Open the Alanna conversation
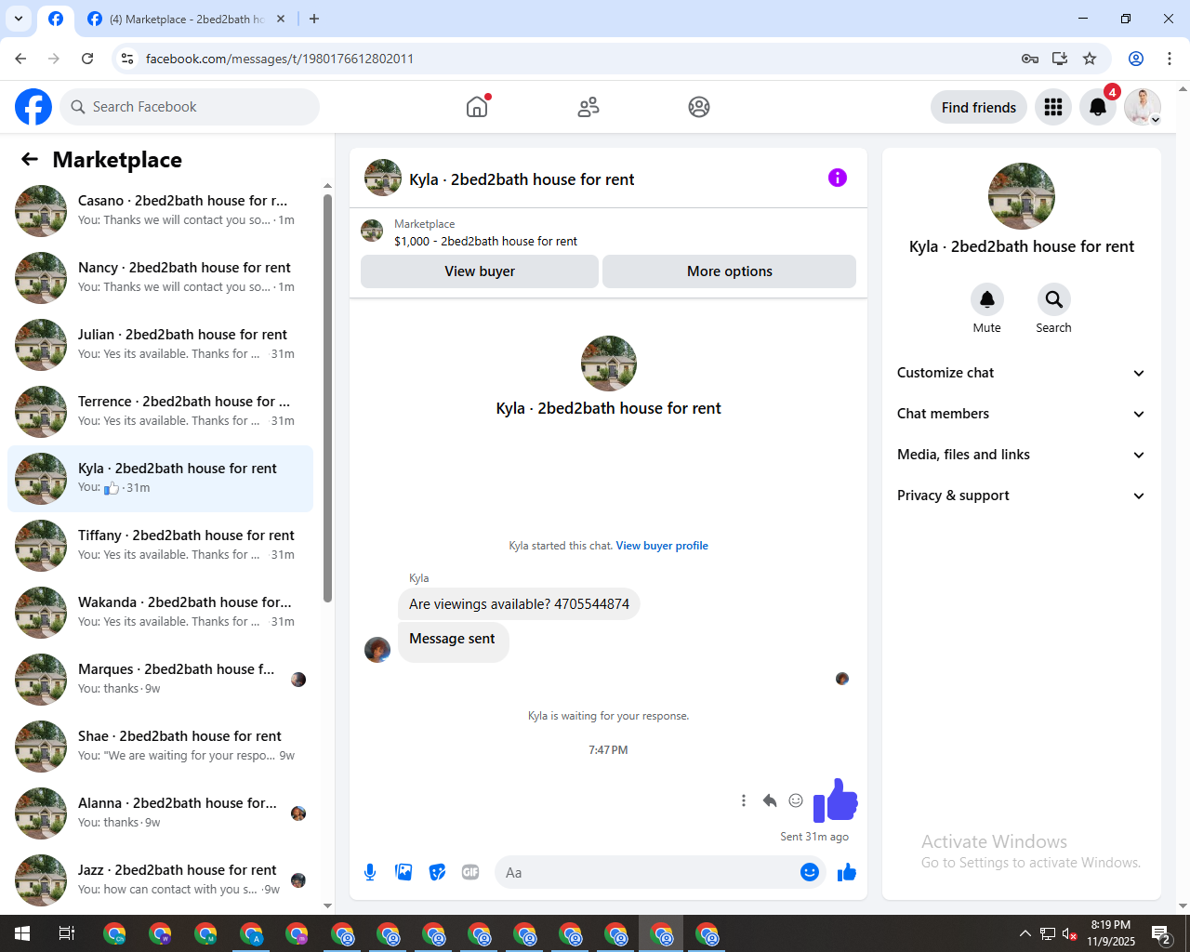The image size is (1190, 952). tap(160, 813)
